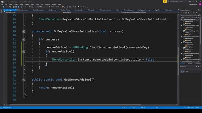This screenshot has height=113, width=202.
Task: Click in the Search Solution Explorer field
Action: click(x=189, y=15)
